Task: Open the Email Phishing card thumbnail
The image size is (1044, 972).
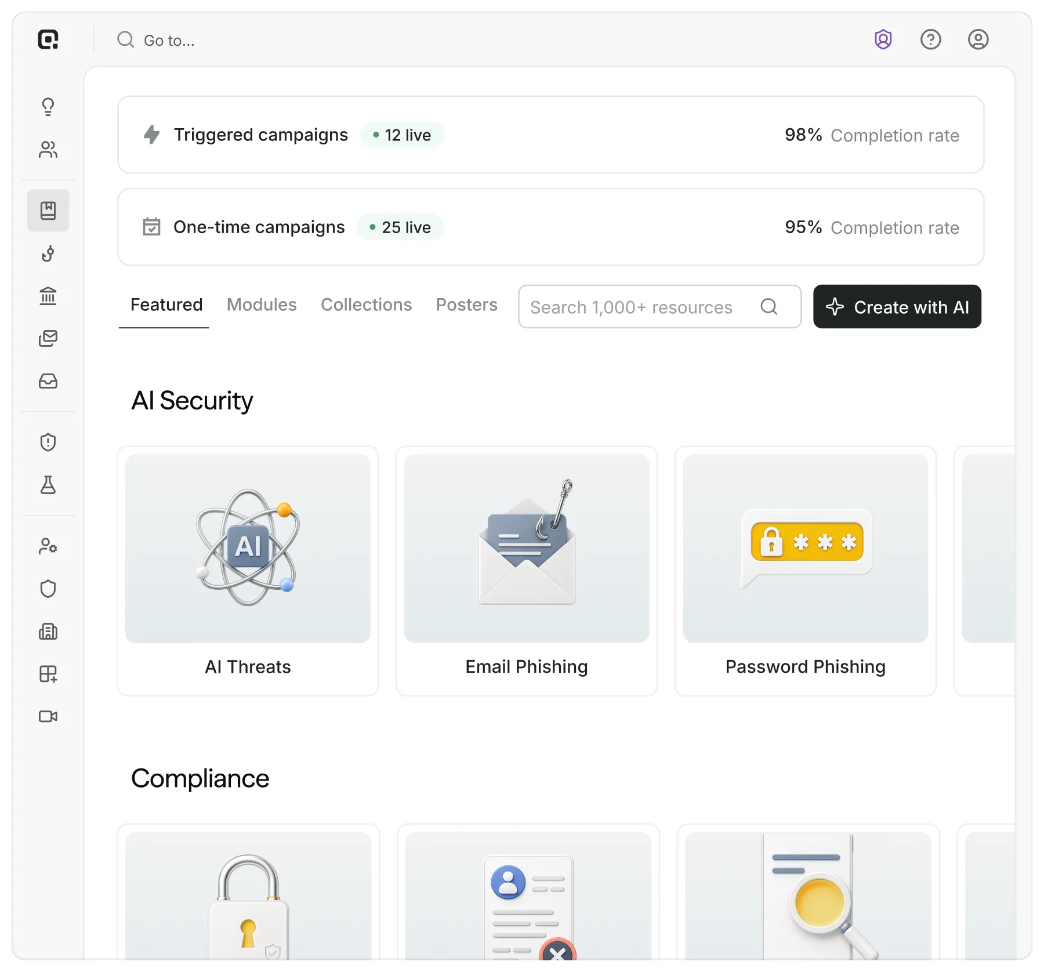Action: pos(527,549)
